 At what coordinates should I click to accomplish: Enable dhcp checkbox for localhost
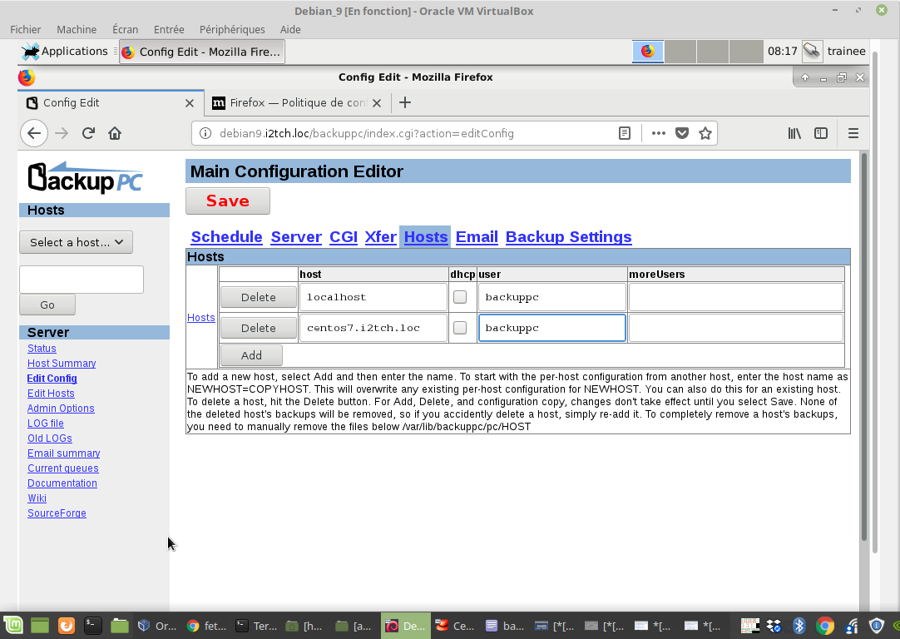[460, 297]
